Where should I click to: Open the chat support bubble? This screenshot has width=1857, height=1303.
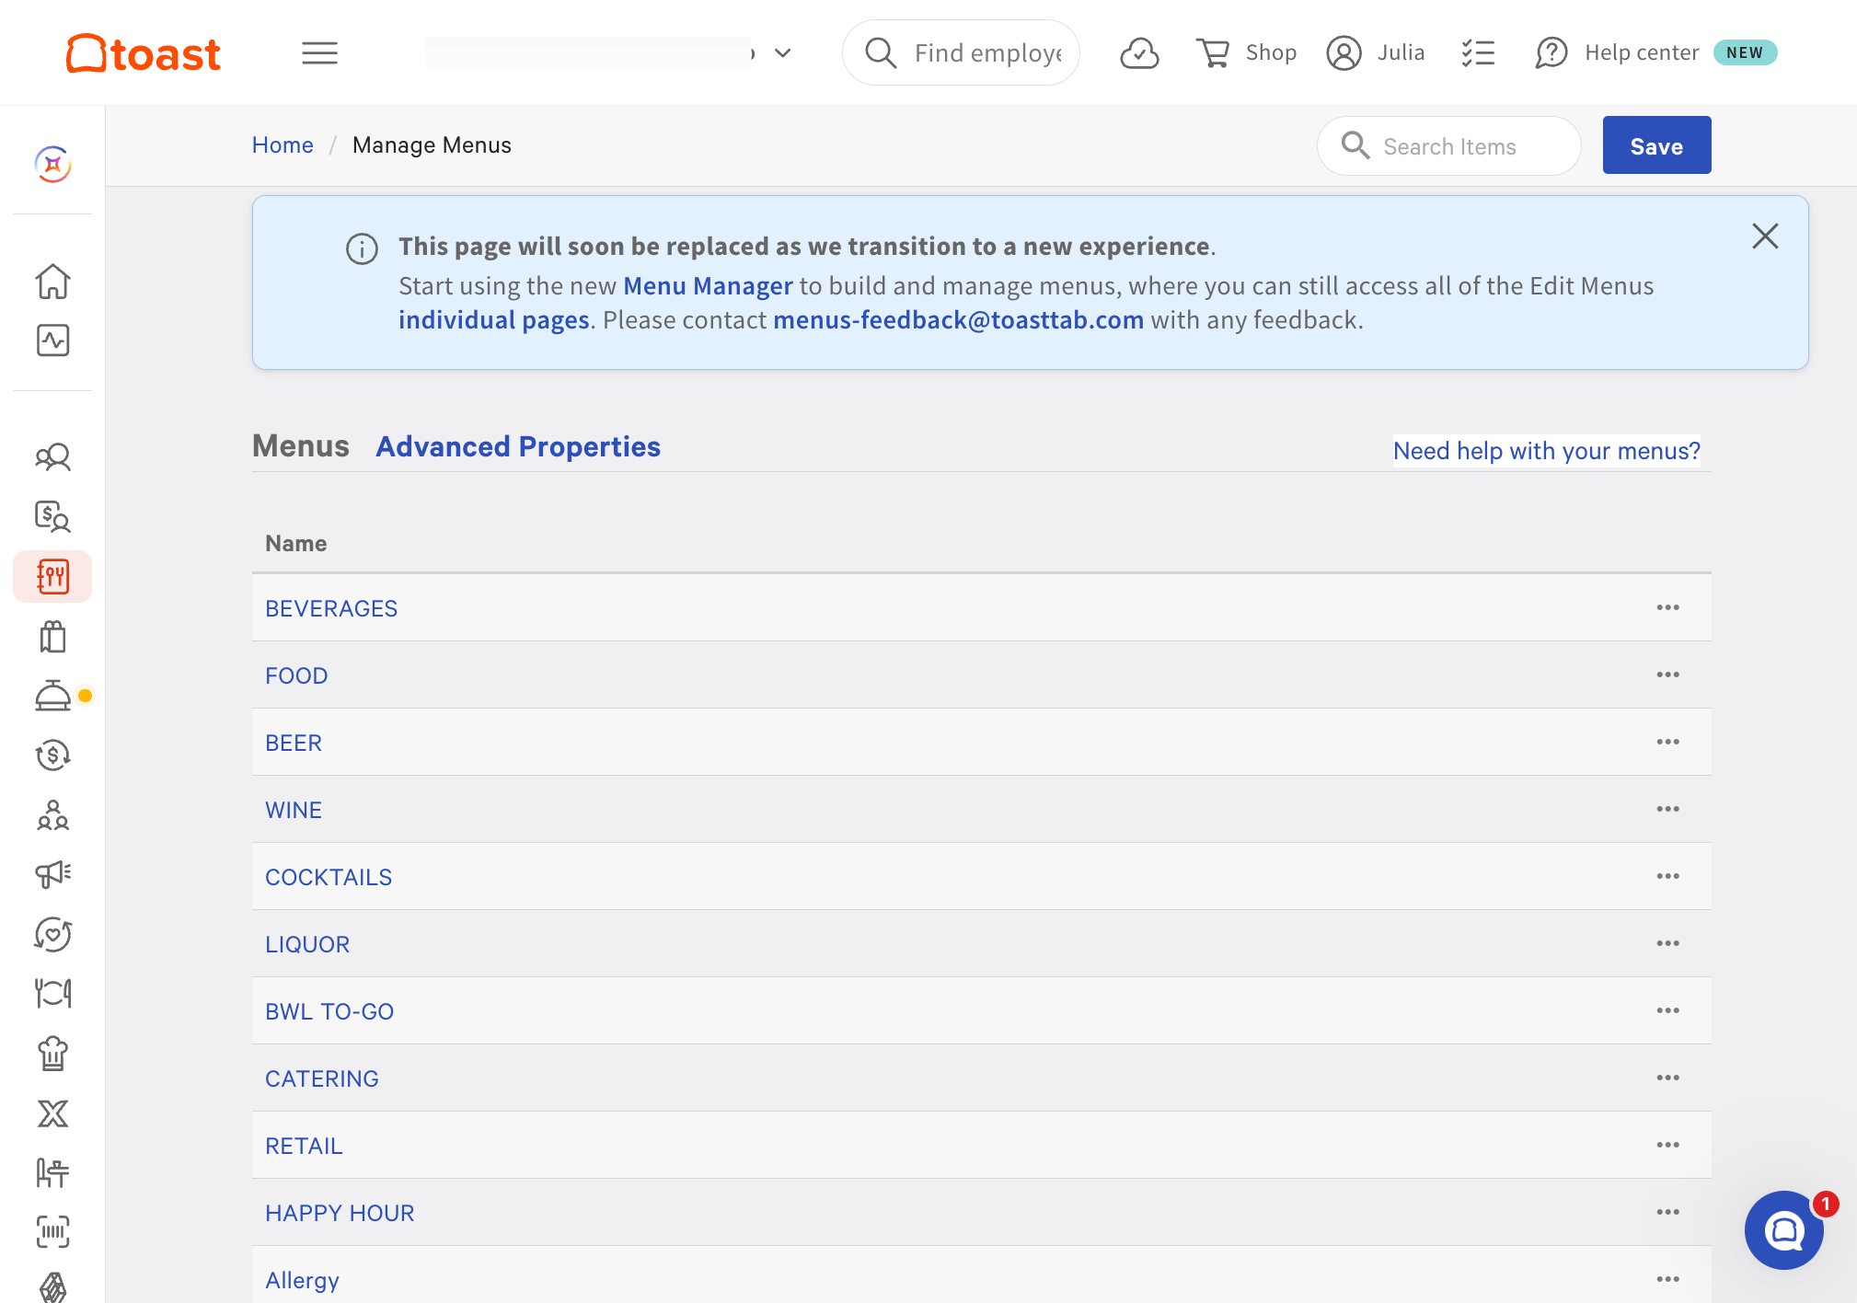click(1783, 1230)
